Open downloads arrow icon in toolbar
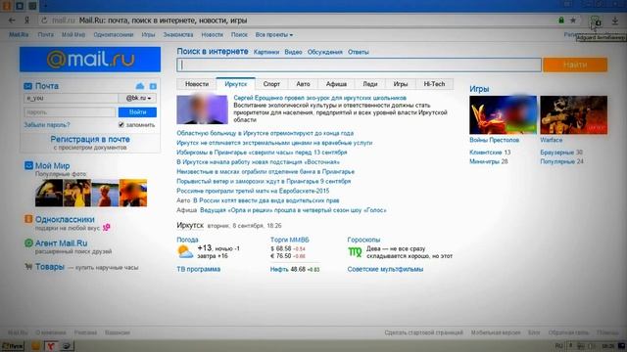 (x=615, y=22)
